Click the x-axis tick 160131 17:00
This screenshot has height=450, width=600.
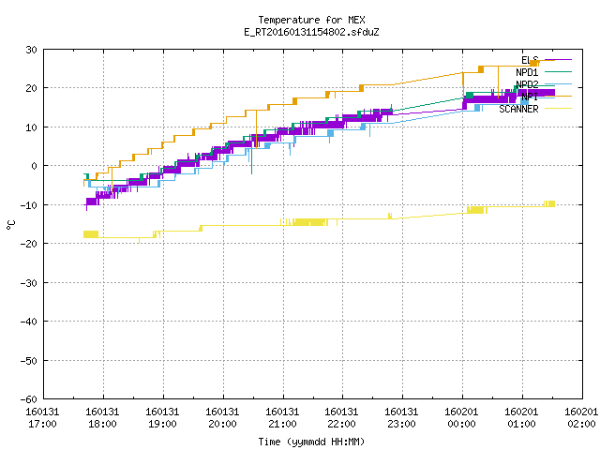point(42,418)
